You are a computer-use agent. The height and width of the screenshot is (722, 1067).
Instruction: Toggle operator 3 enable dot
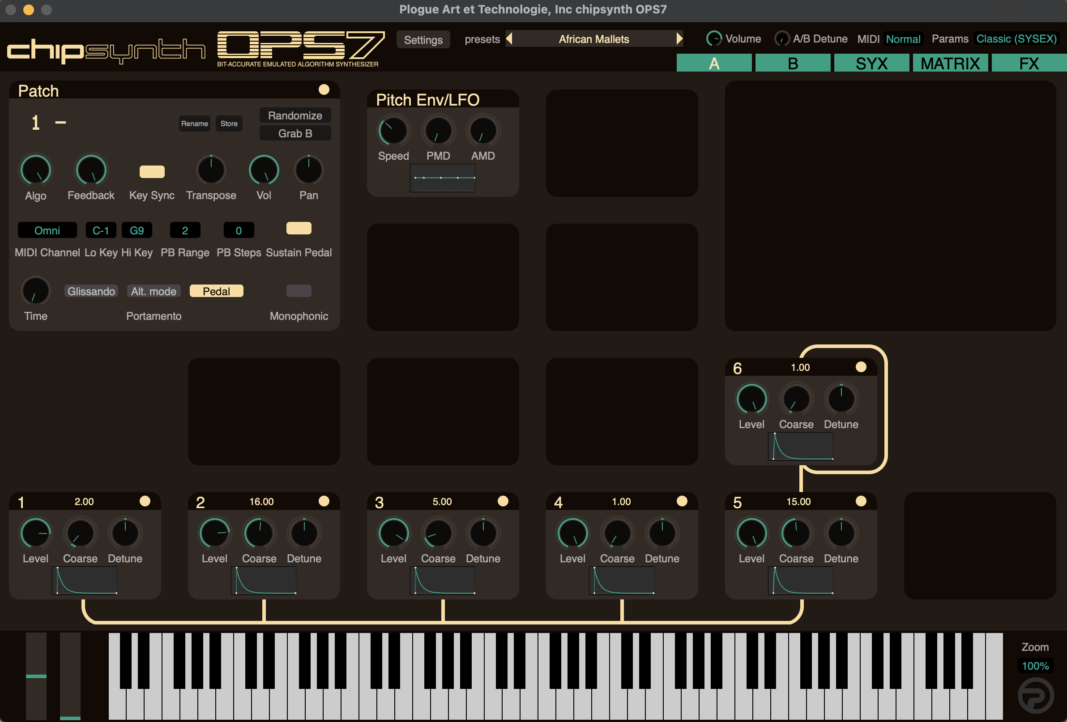503,501
